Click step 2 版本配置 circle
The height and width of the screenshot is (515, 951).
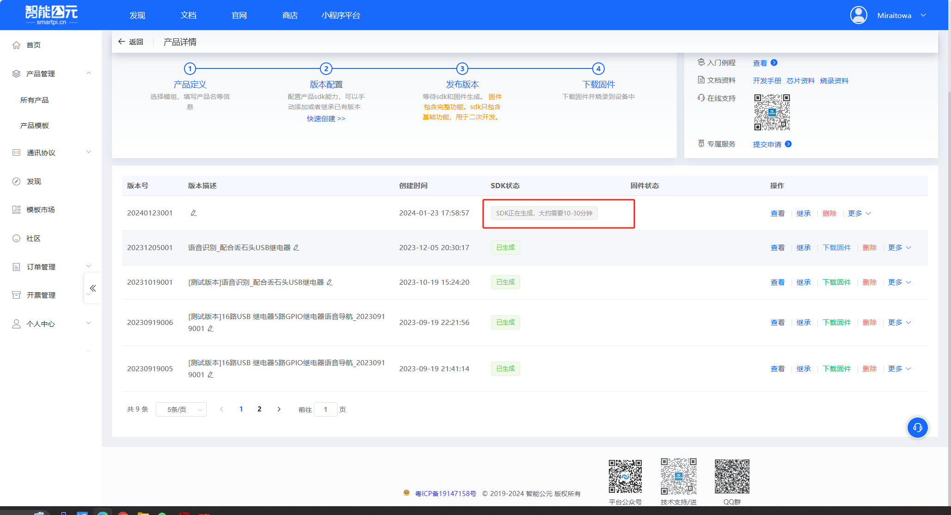[x=326, y=69]
